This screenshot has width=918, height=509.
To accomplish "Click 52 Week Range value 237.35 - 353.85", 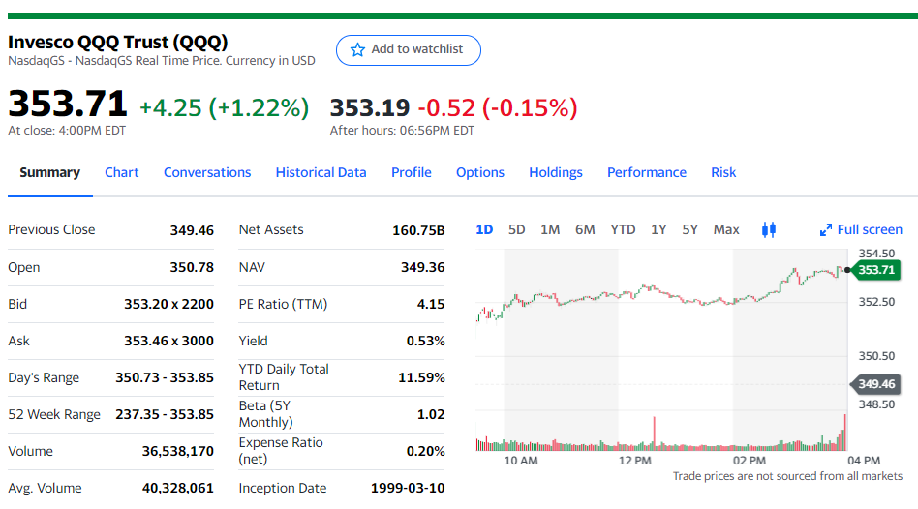I will (165, 415).
